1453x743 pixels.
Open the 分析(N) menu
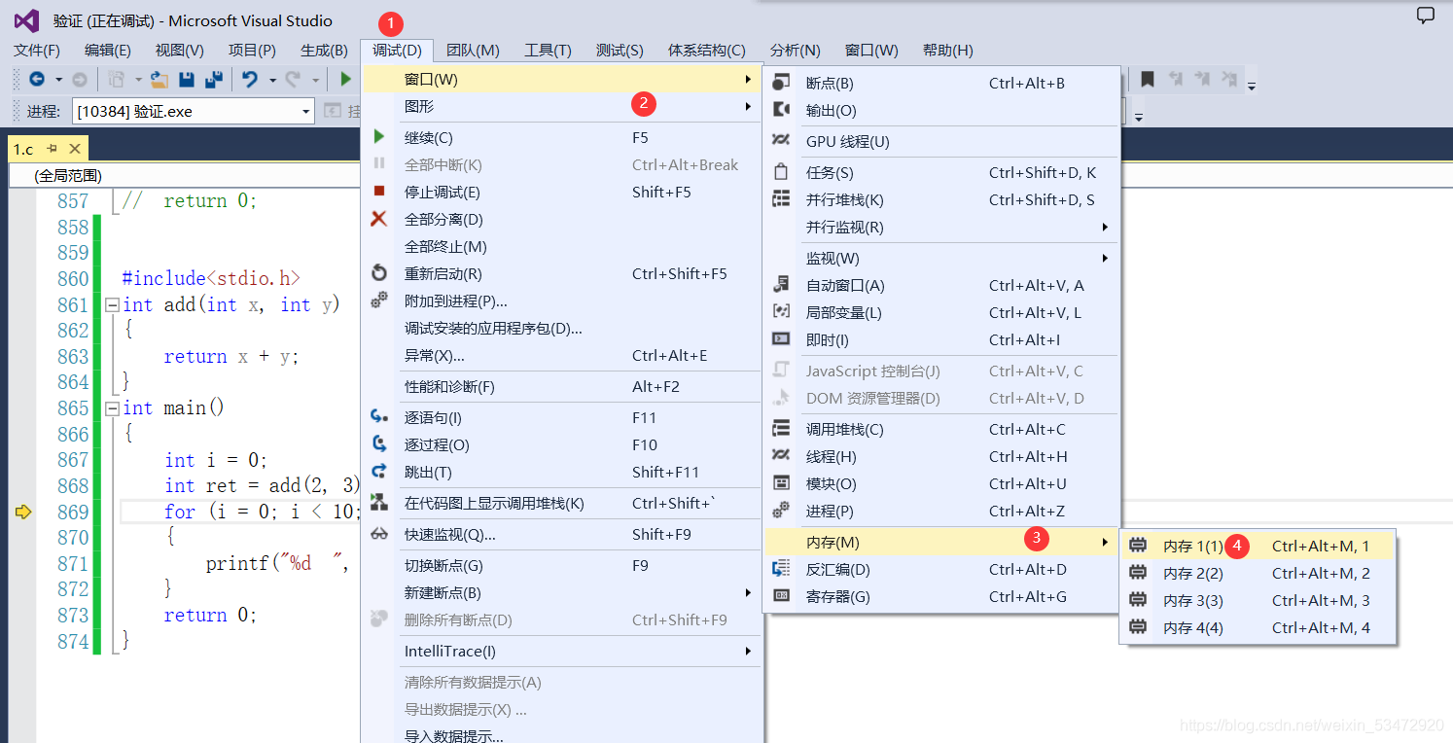(x=796, y=51)
